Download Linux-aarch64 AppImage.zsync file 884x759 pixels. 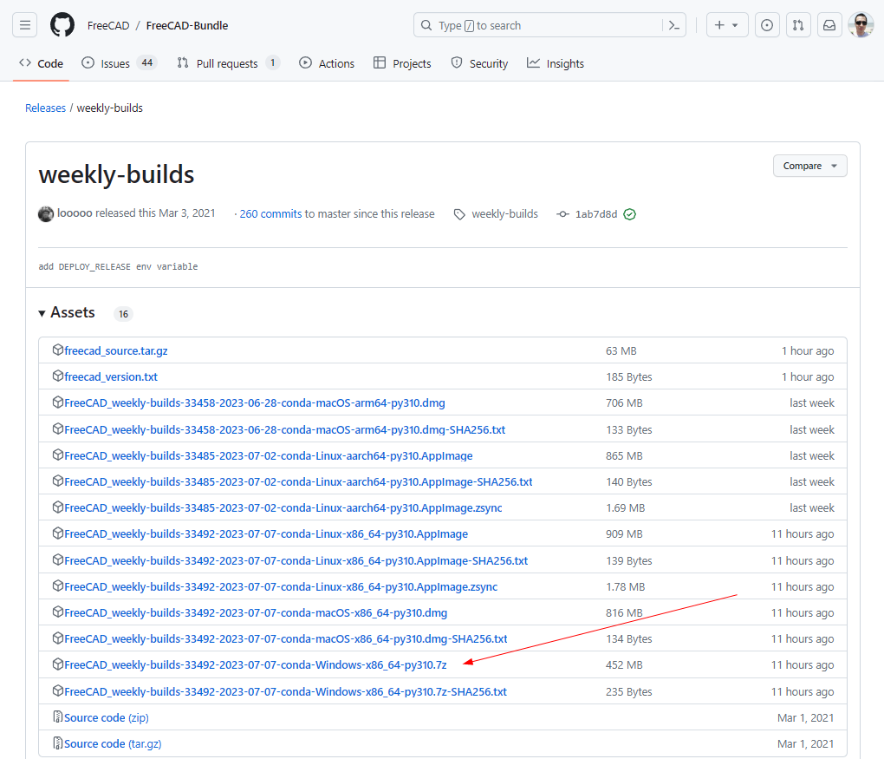(283, 508)
